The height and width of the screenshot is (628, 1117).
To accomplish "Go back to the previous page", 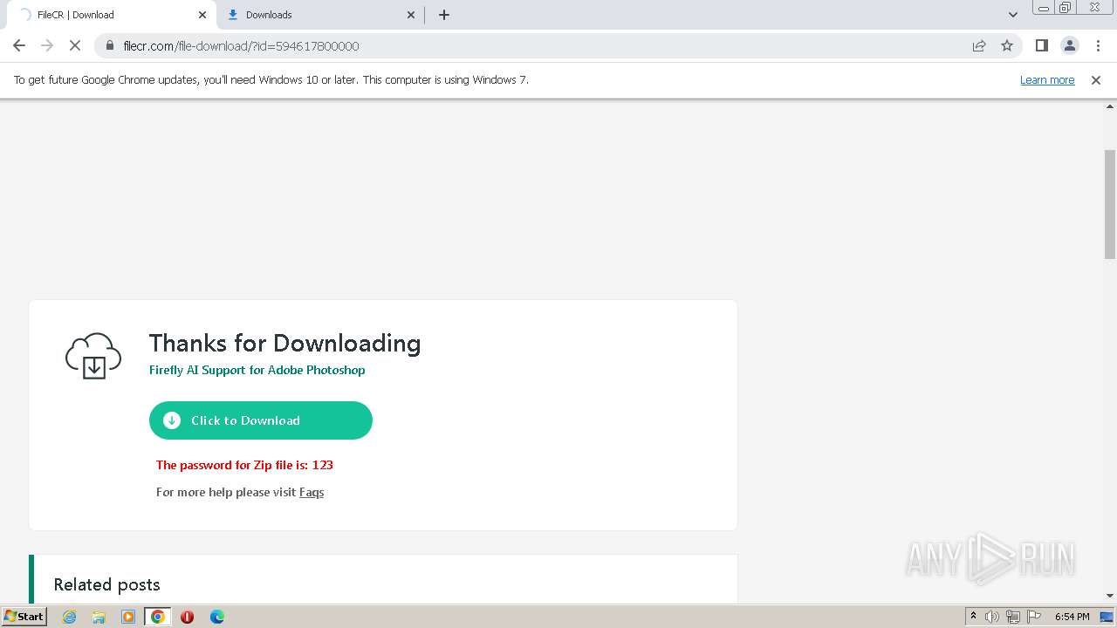I will click(x=19, y=45).
